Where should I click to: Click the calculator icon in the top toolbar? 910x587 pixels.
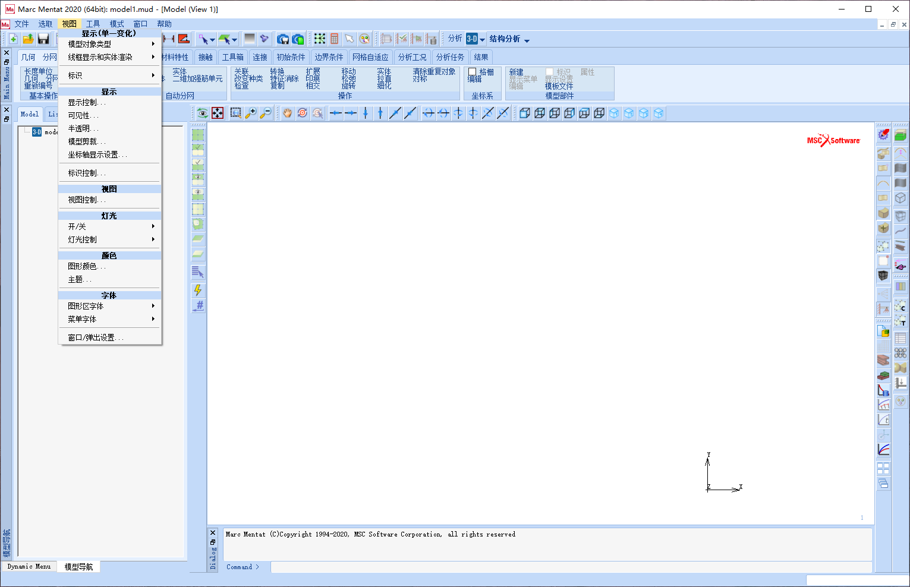coord(335,39)
